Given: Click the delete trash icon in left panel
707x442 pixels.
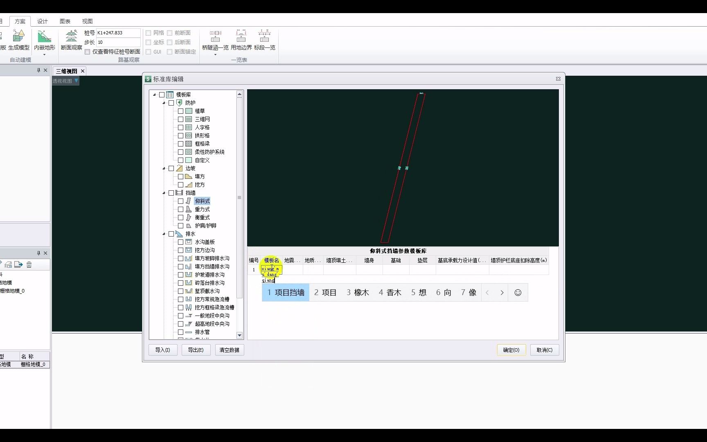Looking at the screenshot, I should coord(29,265).
